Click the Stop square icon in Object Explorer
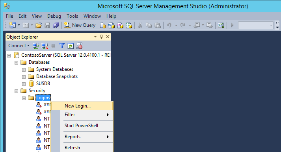 (53, 46)
